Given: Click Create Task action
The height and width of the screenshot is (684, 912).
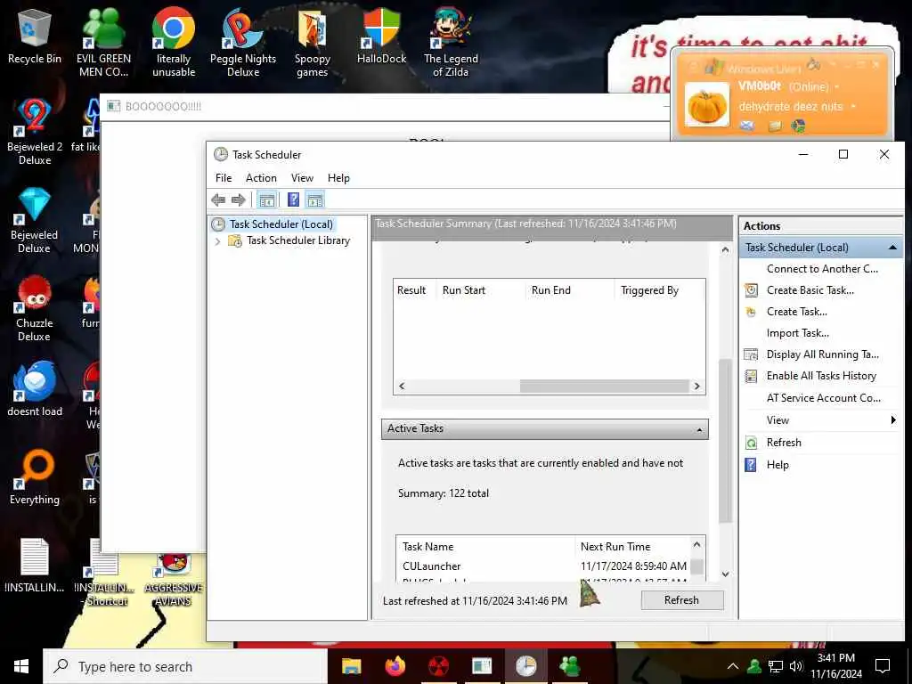Looking at the screenshot, I should tap(797, 312).
